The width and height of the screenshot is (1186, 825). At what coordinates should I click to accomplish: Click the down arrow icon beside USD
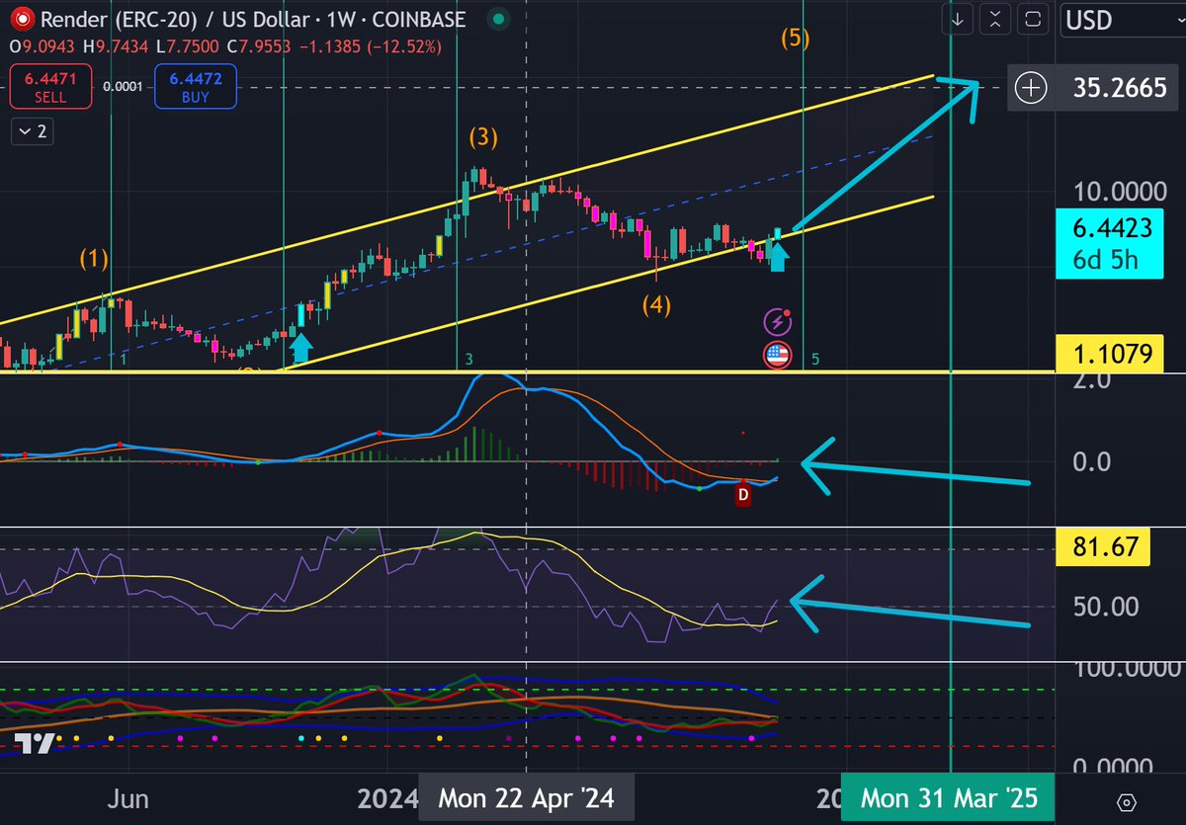[957, 20]
